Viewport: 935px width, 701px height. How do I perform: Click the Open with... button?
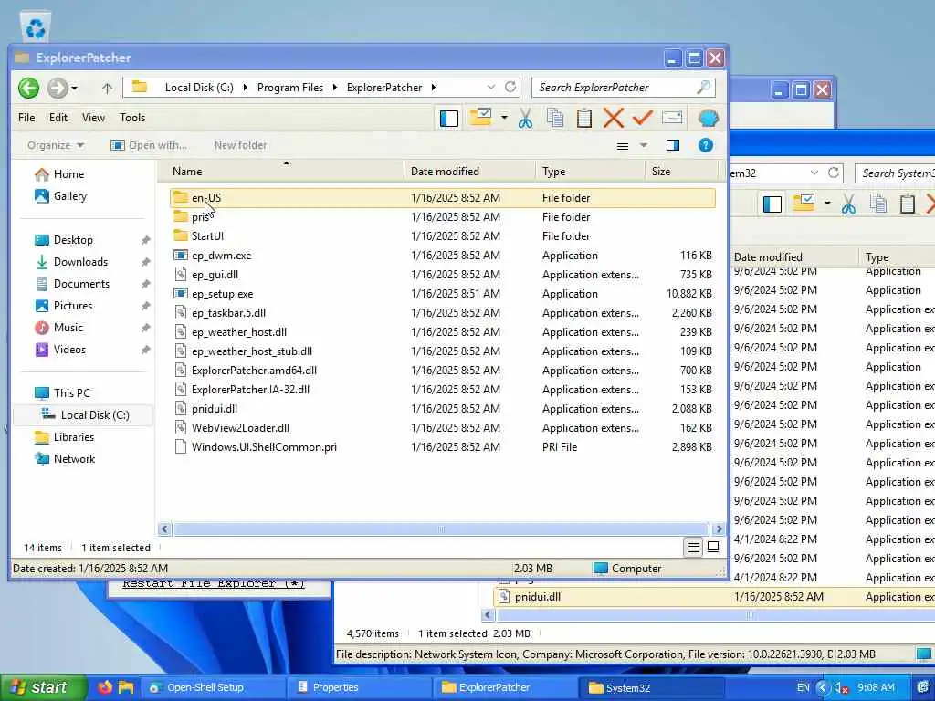(x=149, y=145)
